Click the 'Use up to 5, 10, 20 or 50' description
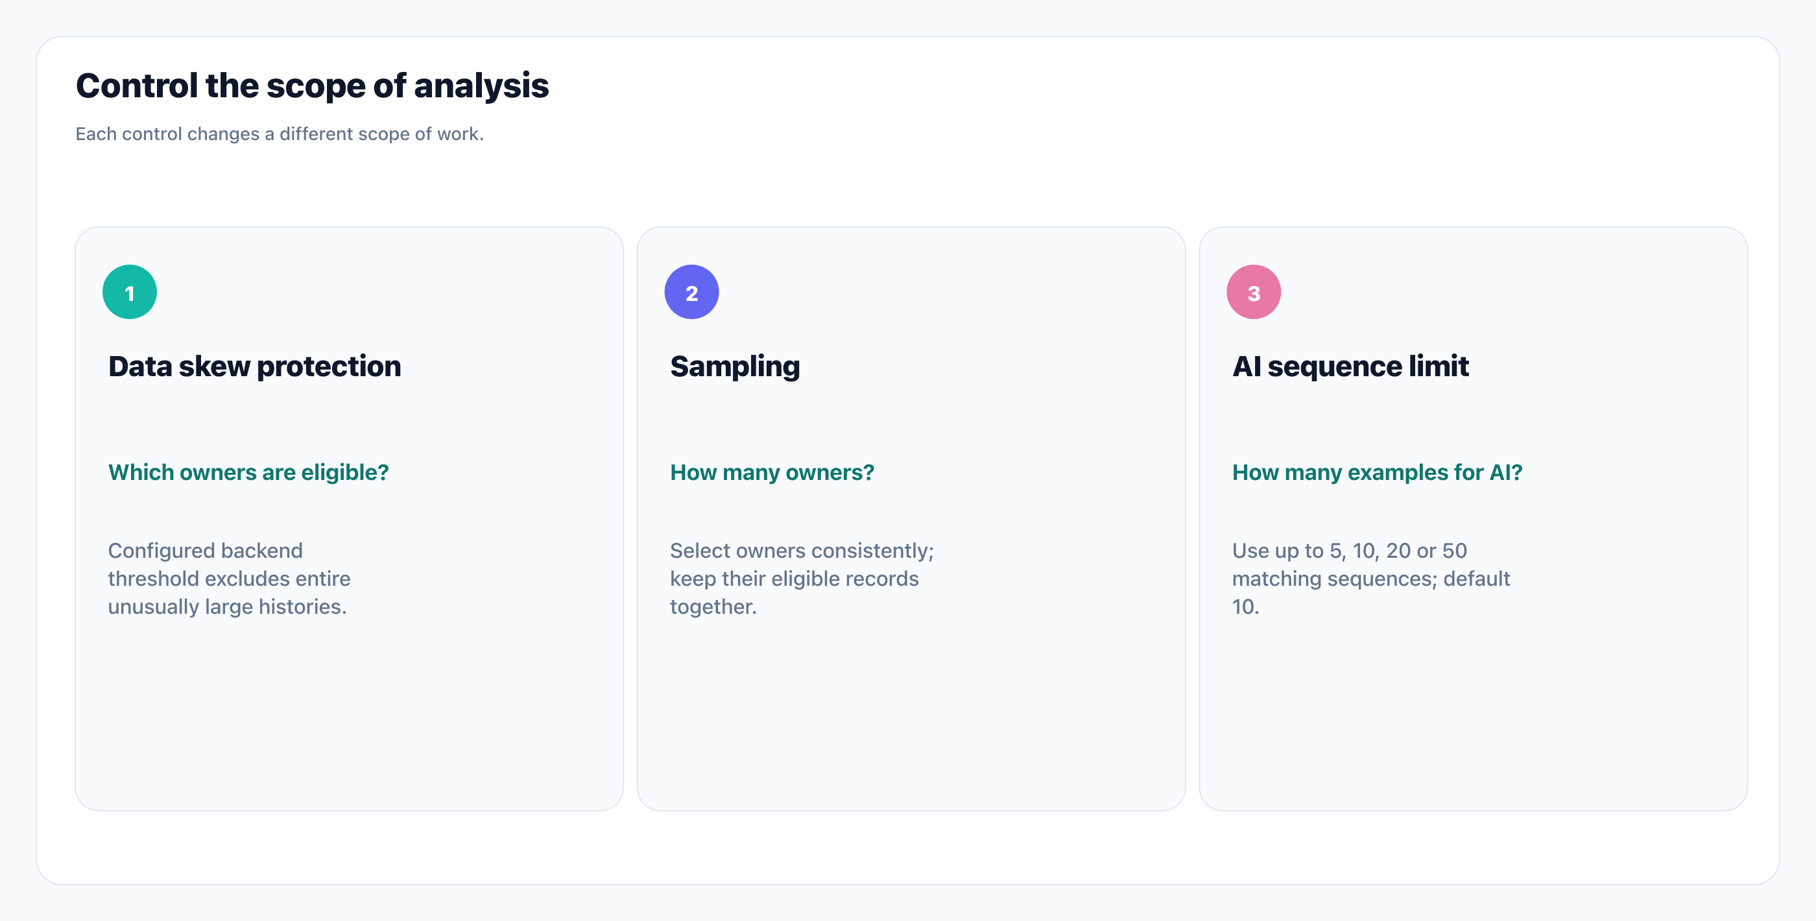 point(1370,579)
